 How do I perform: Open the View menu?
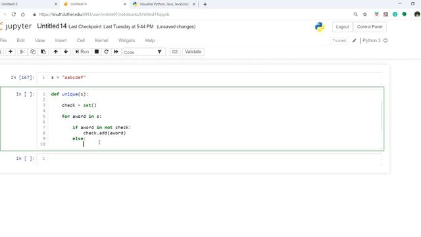pos(39,40)
